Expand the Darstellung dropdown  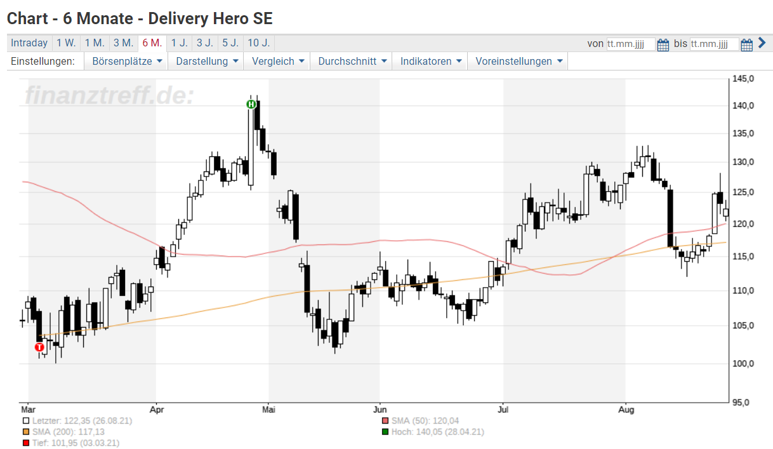point(207,62)
